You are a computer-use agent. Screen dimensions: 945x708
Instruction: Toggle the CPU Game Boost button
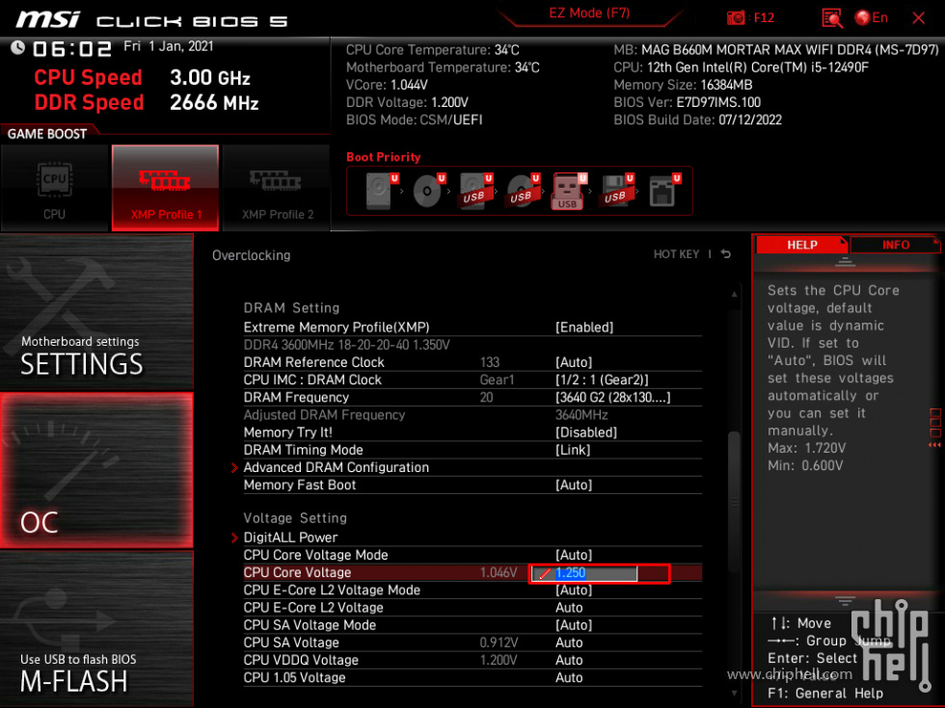[54, 188]
